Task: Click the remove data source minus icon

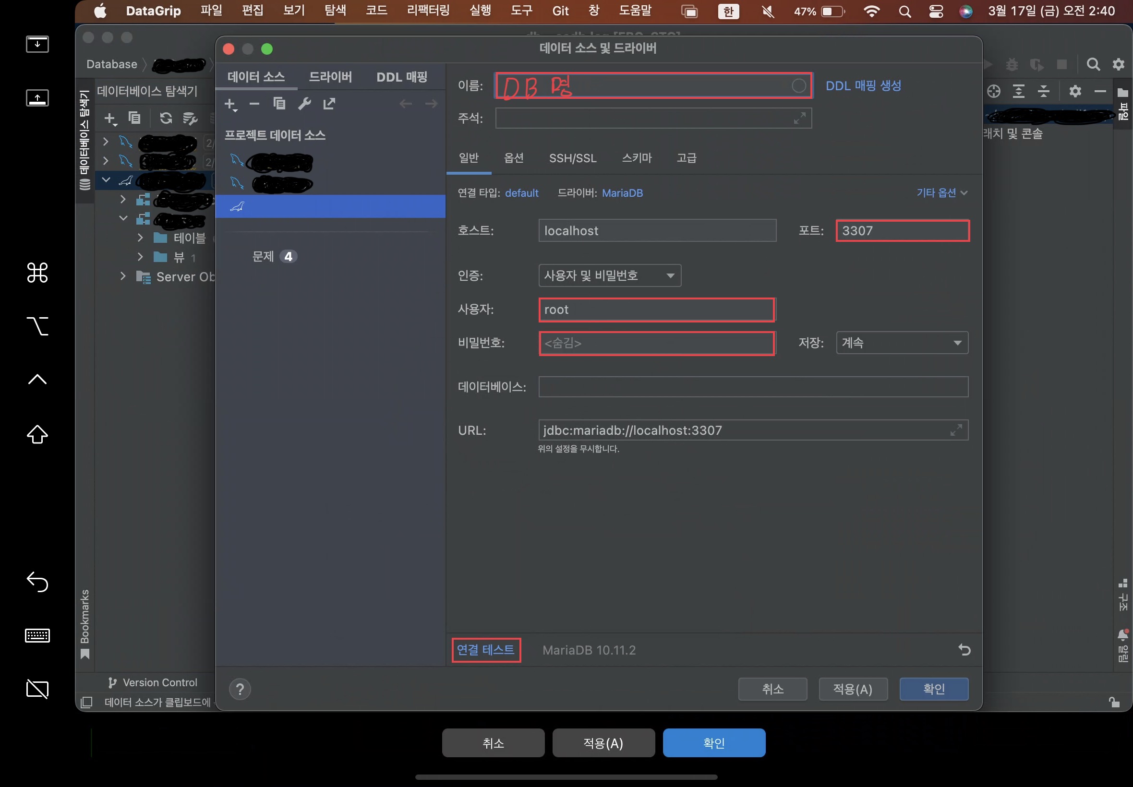Action: pos(254,104)
